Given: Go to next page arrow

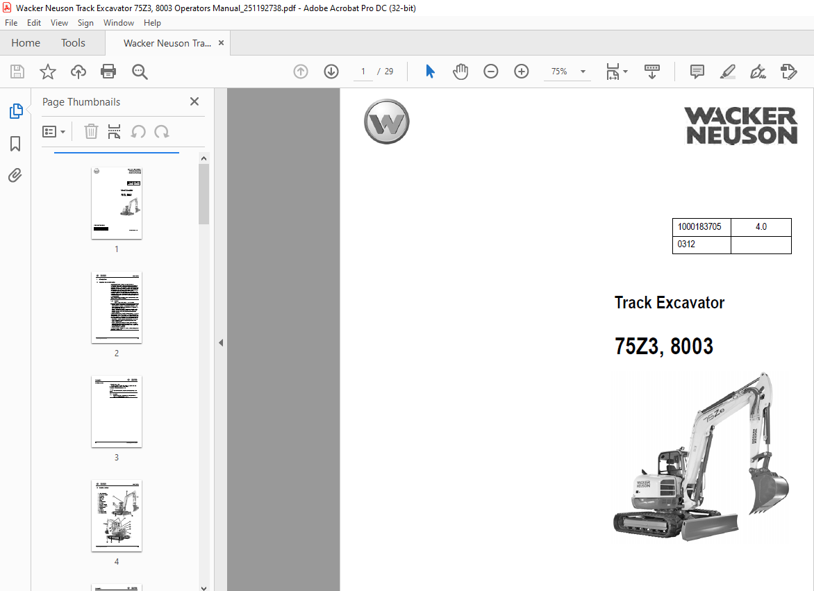Looking at the screenshot, I should tap(331, 72).
